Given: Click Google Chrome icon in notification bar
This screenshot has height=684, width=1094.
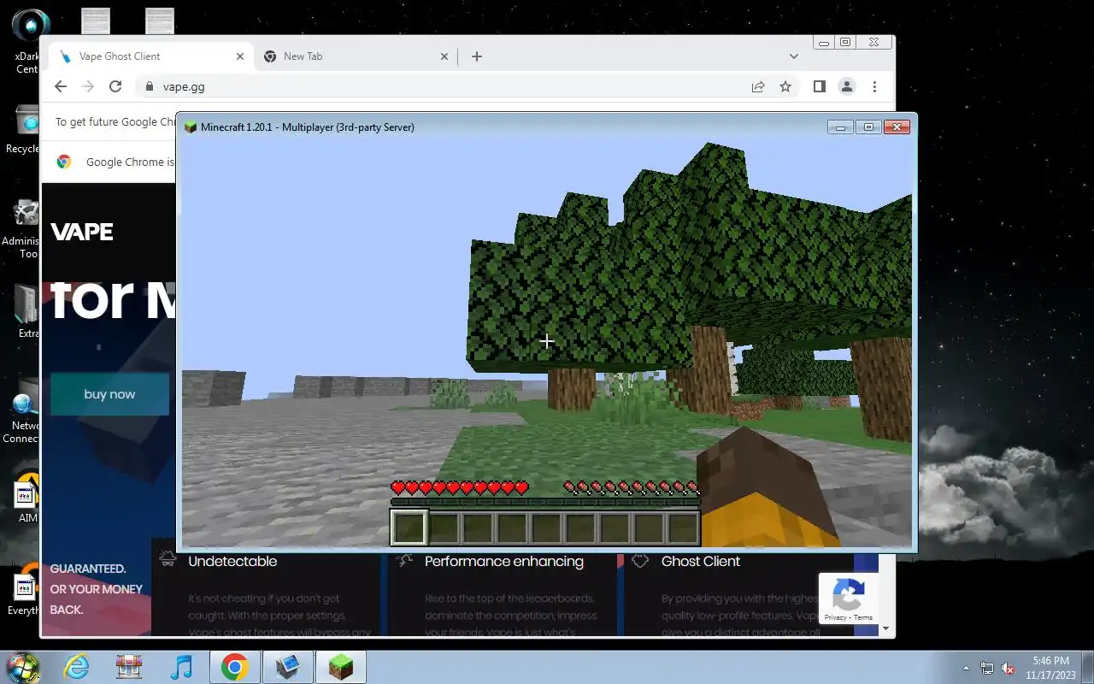Looking at the screenshot, I should 63,162.
